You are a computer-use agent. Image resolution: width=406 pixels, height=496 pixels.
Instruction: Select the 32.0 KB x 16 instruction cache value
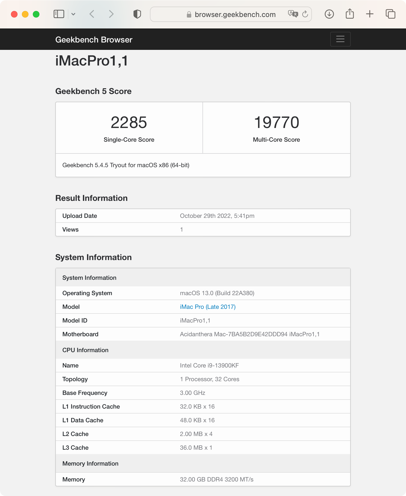click(x=197, y=407)
